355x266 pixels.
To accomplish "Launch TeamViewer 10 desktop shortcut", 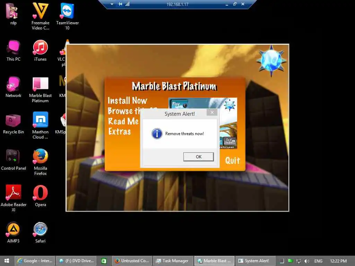I will pos(67,16).
